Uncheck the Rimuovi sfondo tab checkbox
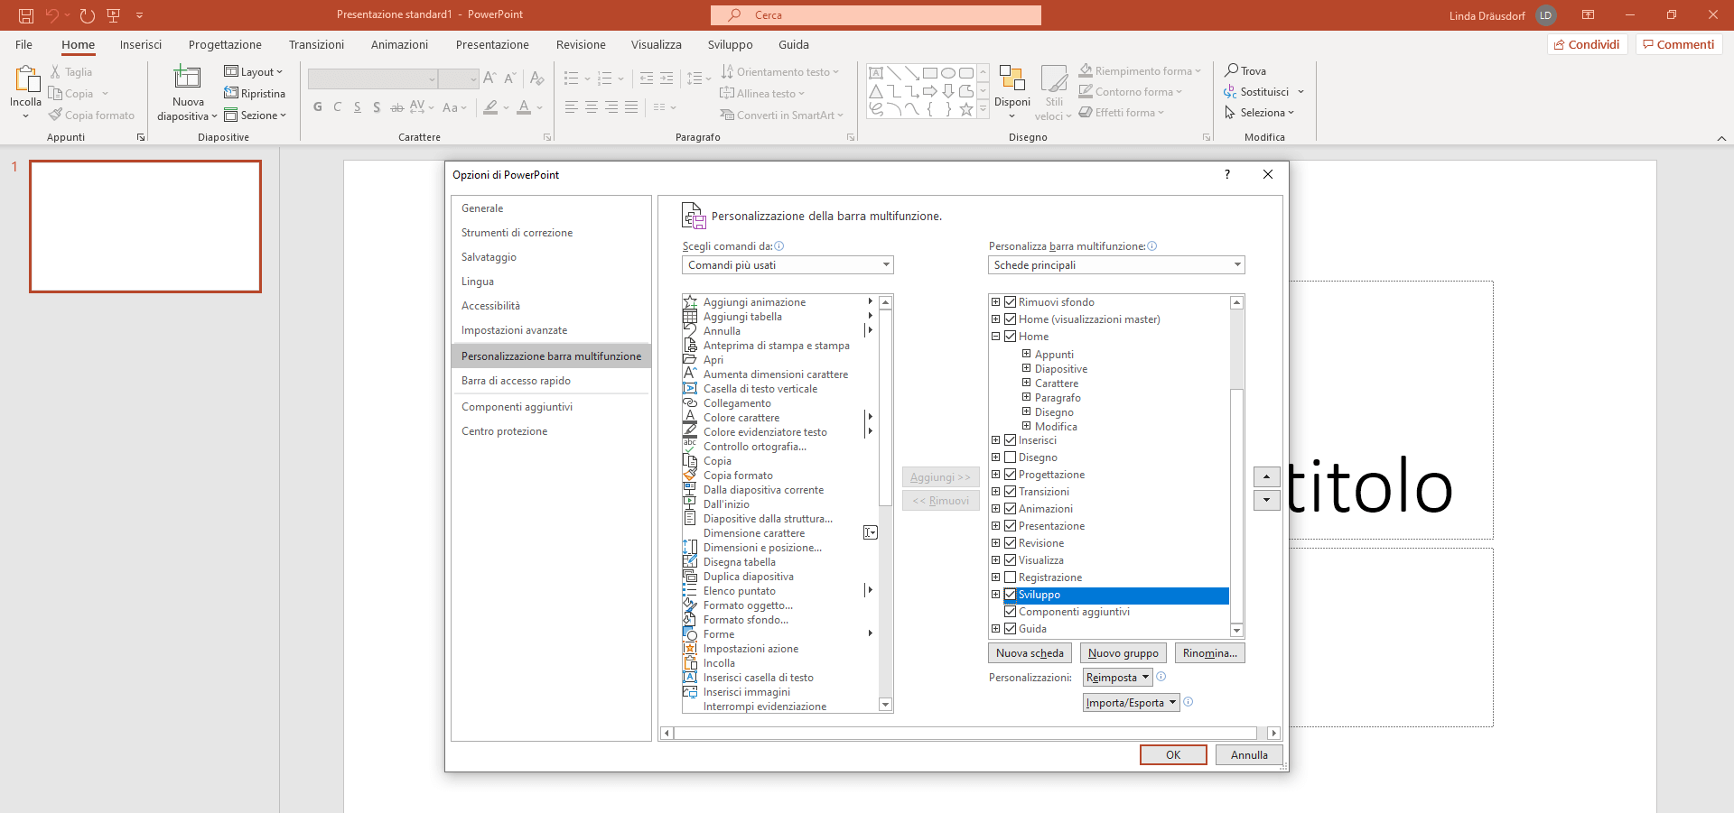This screenshot has height=813, width=1734. point(1011,302)
